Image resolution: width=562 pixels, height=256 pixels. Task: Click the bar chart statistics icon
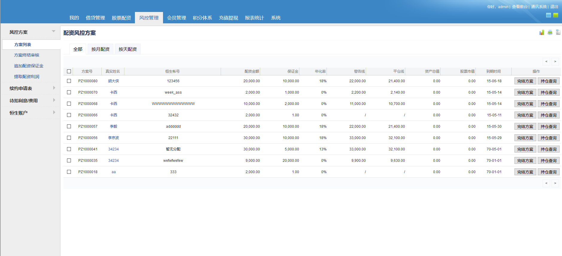click(542, 32)
